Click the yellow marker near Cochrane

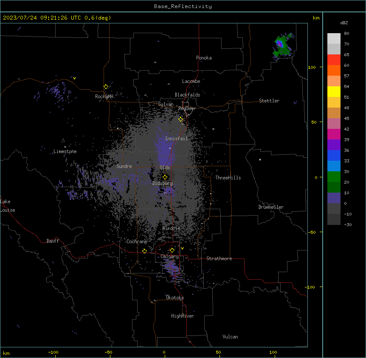[144, 251]
